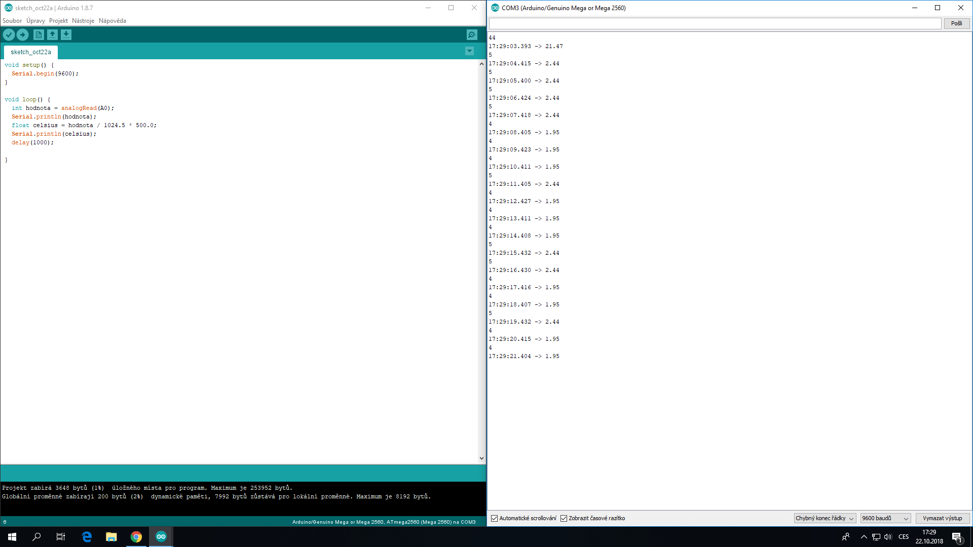This screenshot has height=547, width=973.
Task: Open File Explorer from the taskbar
Action: pos(111,537)
